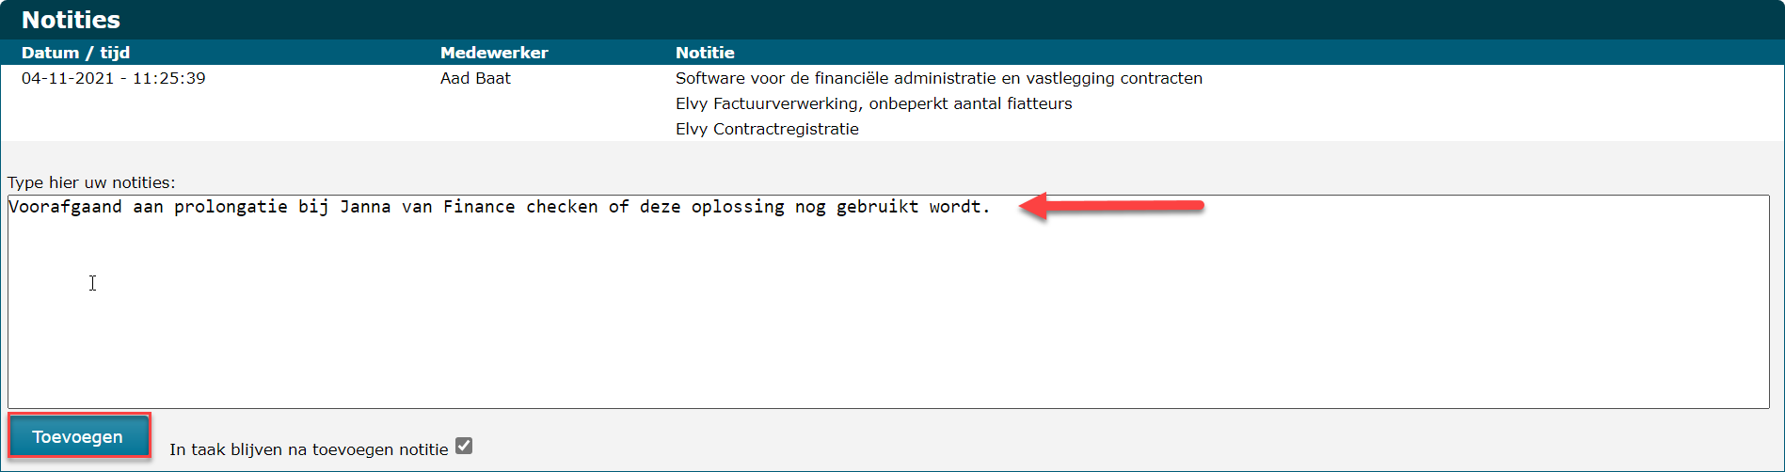Place cursor on the word 'prolongatie'
Viewport: 1785px width, 472px height.
(x=231, y=207)
